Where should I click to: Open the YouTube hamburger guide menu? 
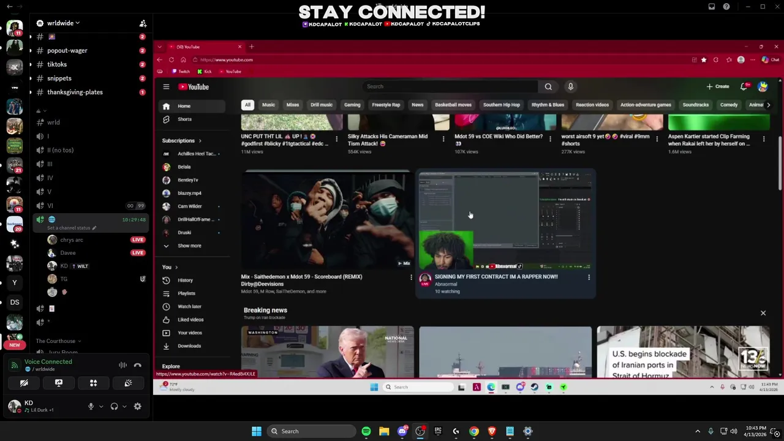tap(166, 87)
